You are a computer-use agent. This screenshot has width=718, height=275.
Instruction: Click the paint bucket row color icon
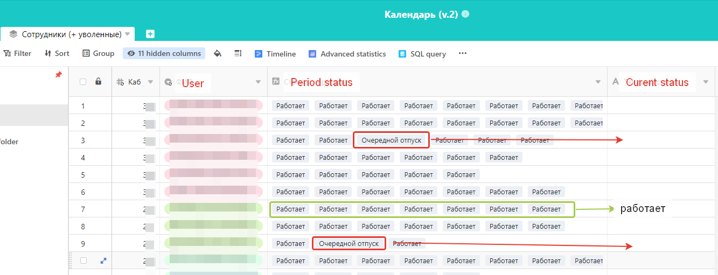click(218, 53)
